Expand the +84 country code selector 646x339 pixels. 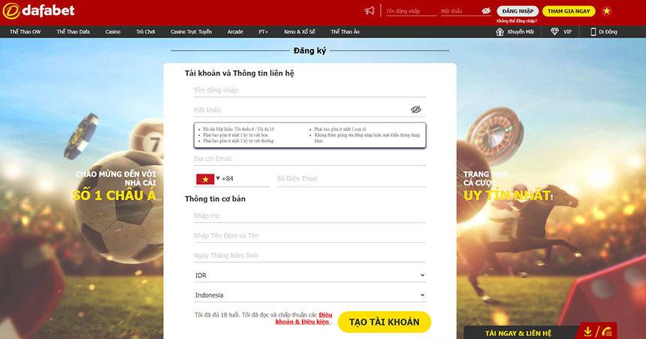pyautogui.click(x=216, y=179)
